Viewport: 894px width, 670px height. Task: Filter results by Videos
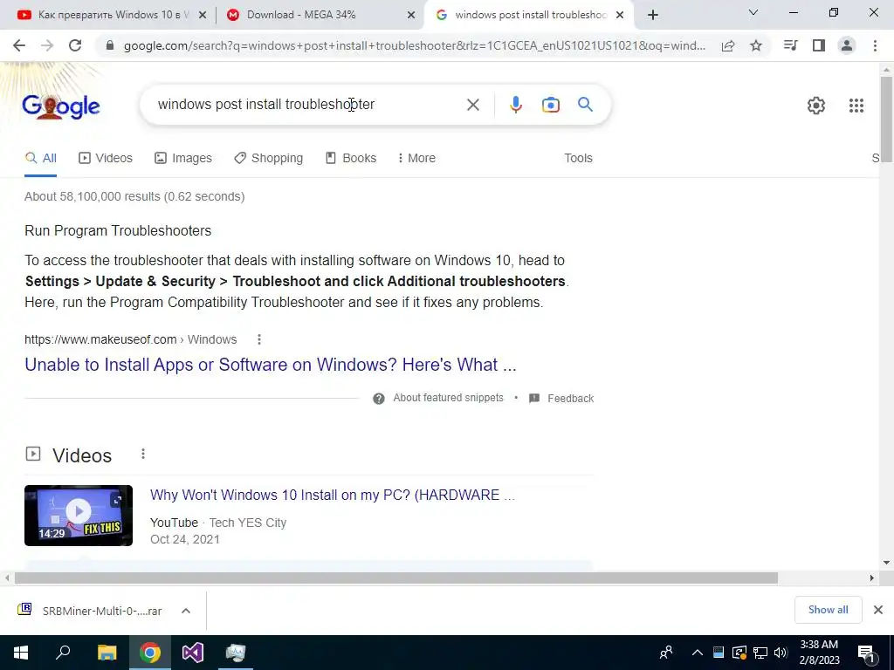[x=106, y=159]
